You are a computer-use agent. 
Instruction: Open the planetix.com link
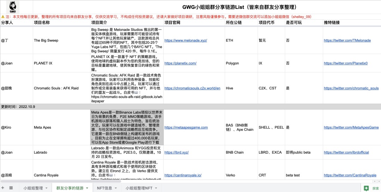tap(180, 63)
